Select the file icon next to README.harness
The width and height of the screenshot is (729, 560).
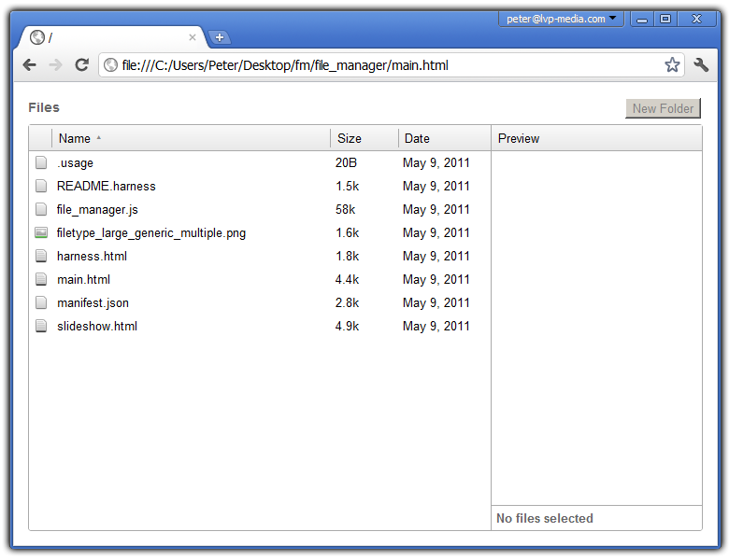click(41, 186)
